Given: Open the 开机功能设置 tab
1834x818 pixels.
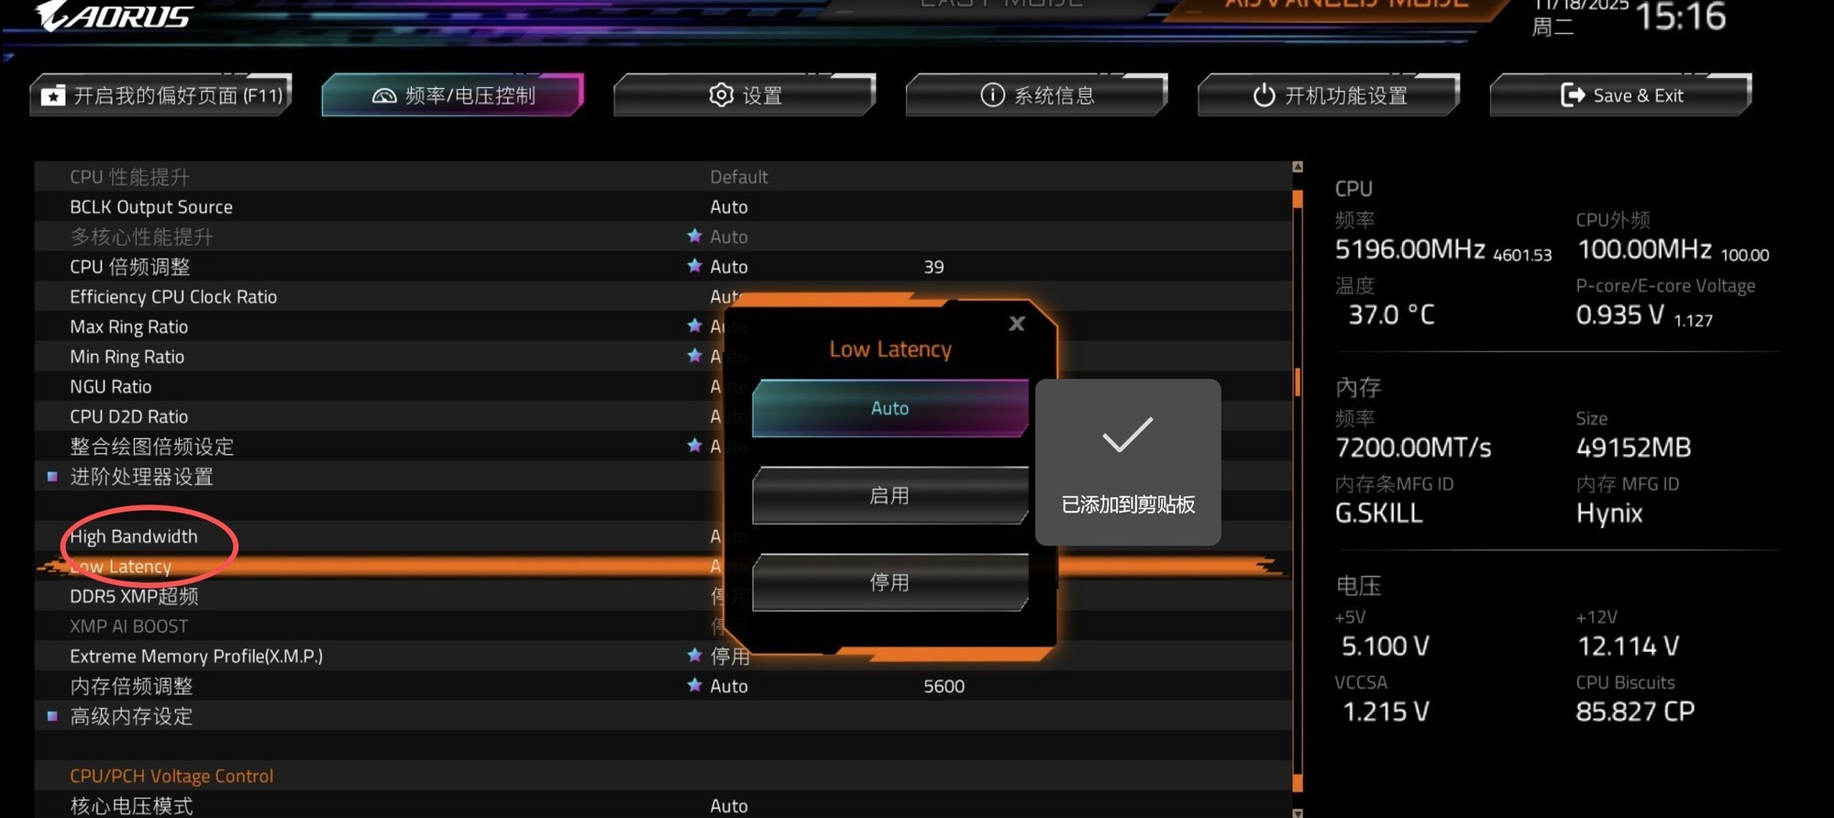Looking at the screenshot, I should tap(1328, 95).
